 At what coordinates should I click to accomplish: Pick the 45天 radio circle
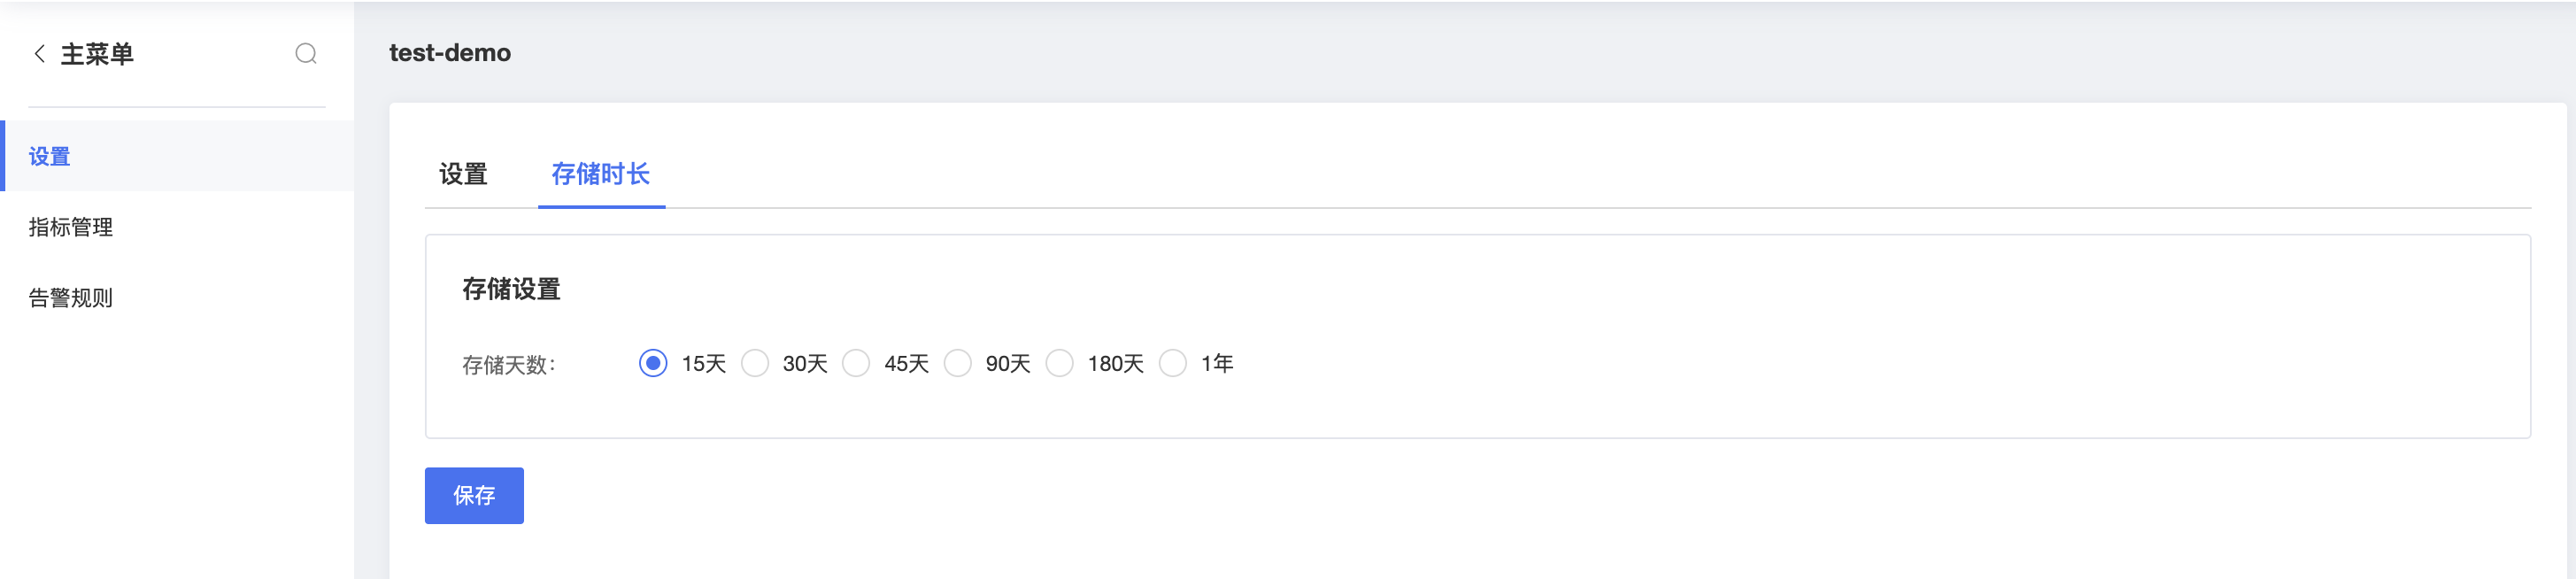[856, 363]
